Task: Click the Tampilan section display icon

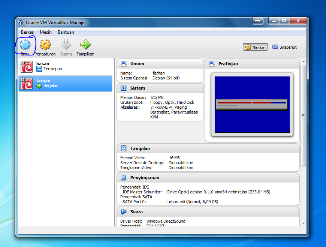Action: [124, 148]
